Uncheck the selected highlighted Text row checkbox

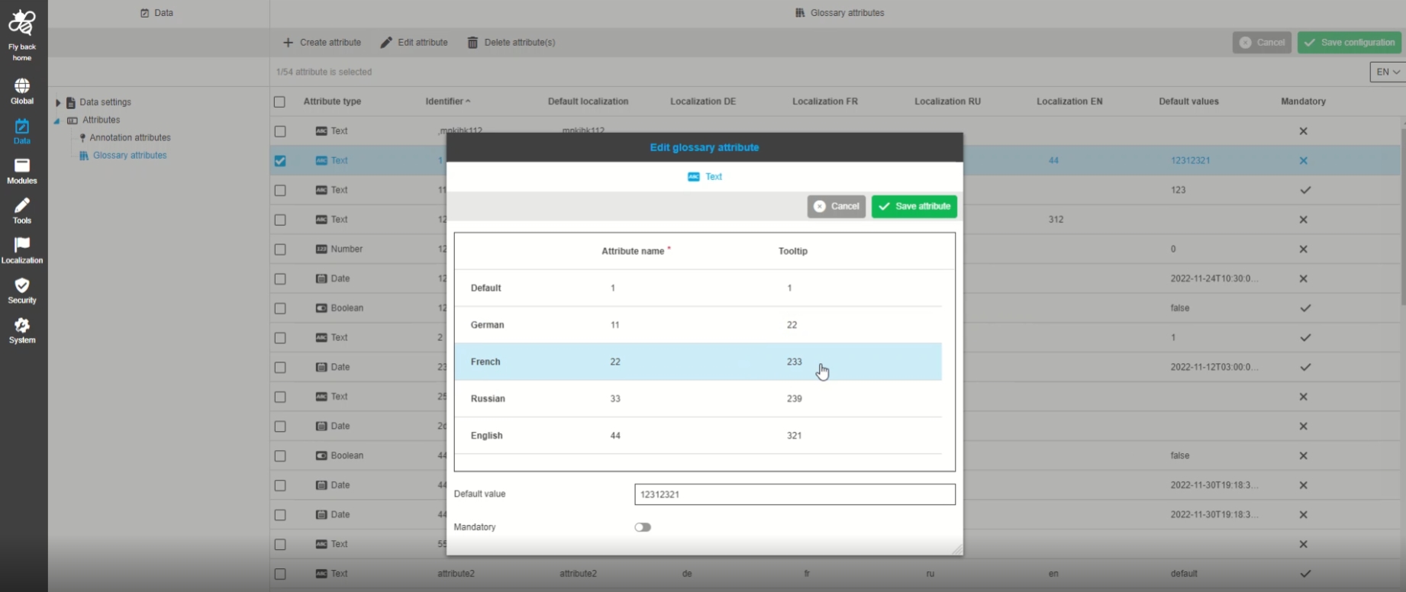(x=280, y=161)
